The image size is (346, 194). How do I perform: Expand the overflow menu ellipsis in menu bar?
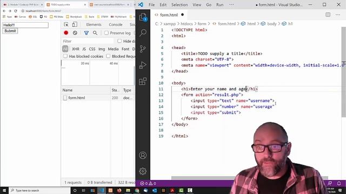(x=231, y=5)
